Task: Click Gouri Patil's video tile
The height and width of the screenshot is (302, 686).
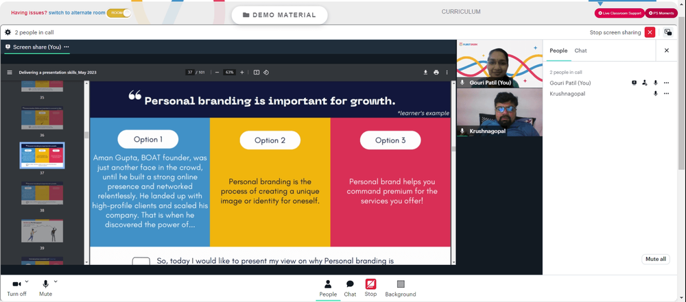Action: [499, 64]
